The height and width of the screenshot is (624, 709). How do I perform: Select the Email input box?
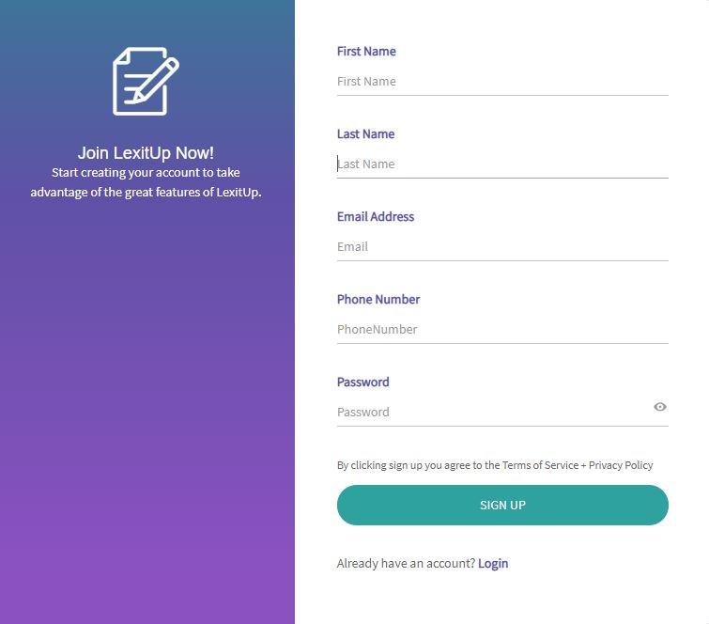(502, 247)
